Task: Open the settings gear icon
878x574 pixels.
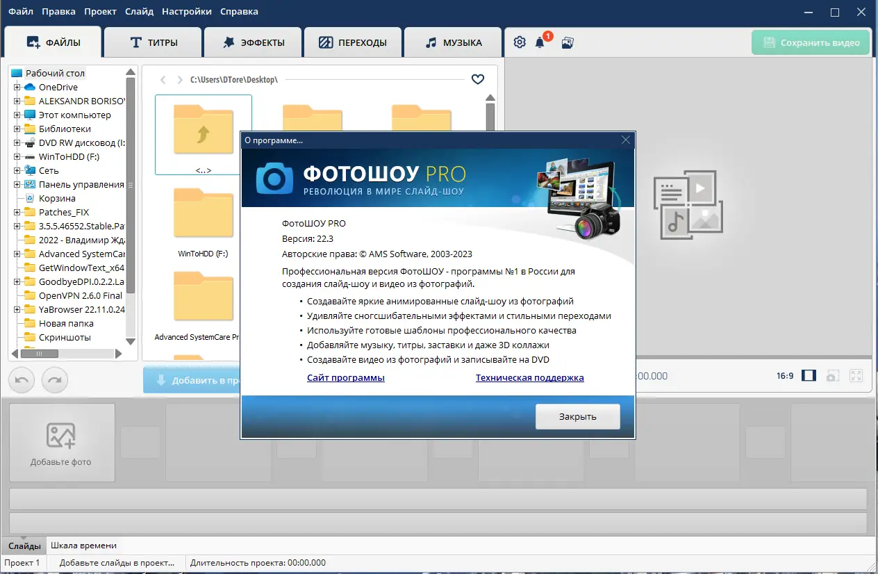Action: pos(520,42)
